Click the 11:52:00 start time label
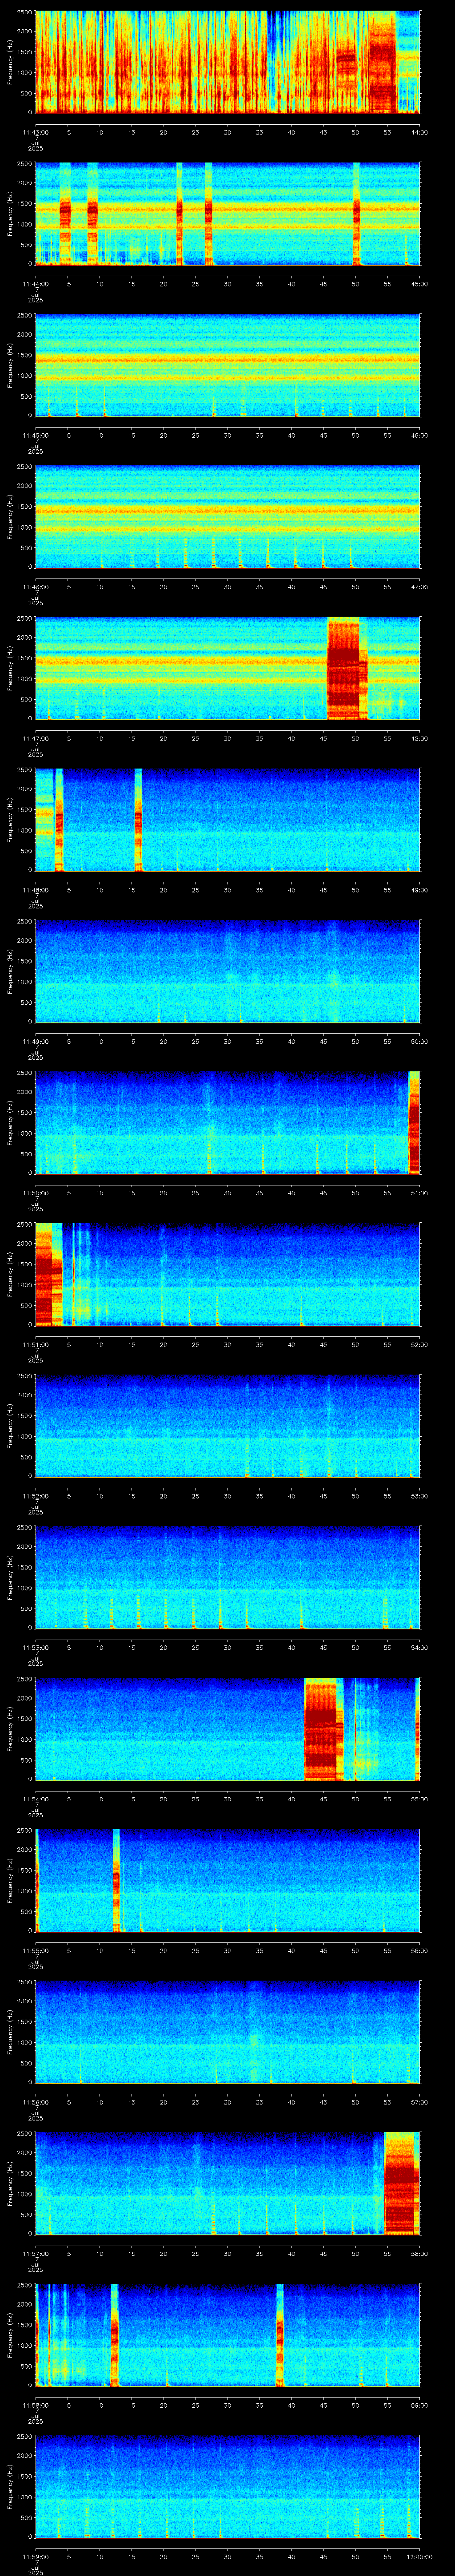Viewport: 455px width, 2576px height. (35, 1495)
